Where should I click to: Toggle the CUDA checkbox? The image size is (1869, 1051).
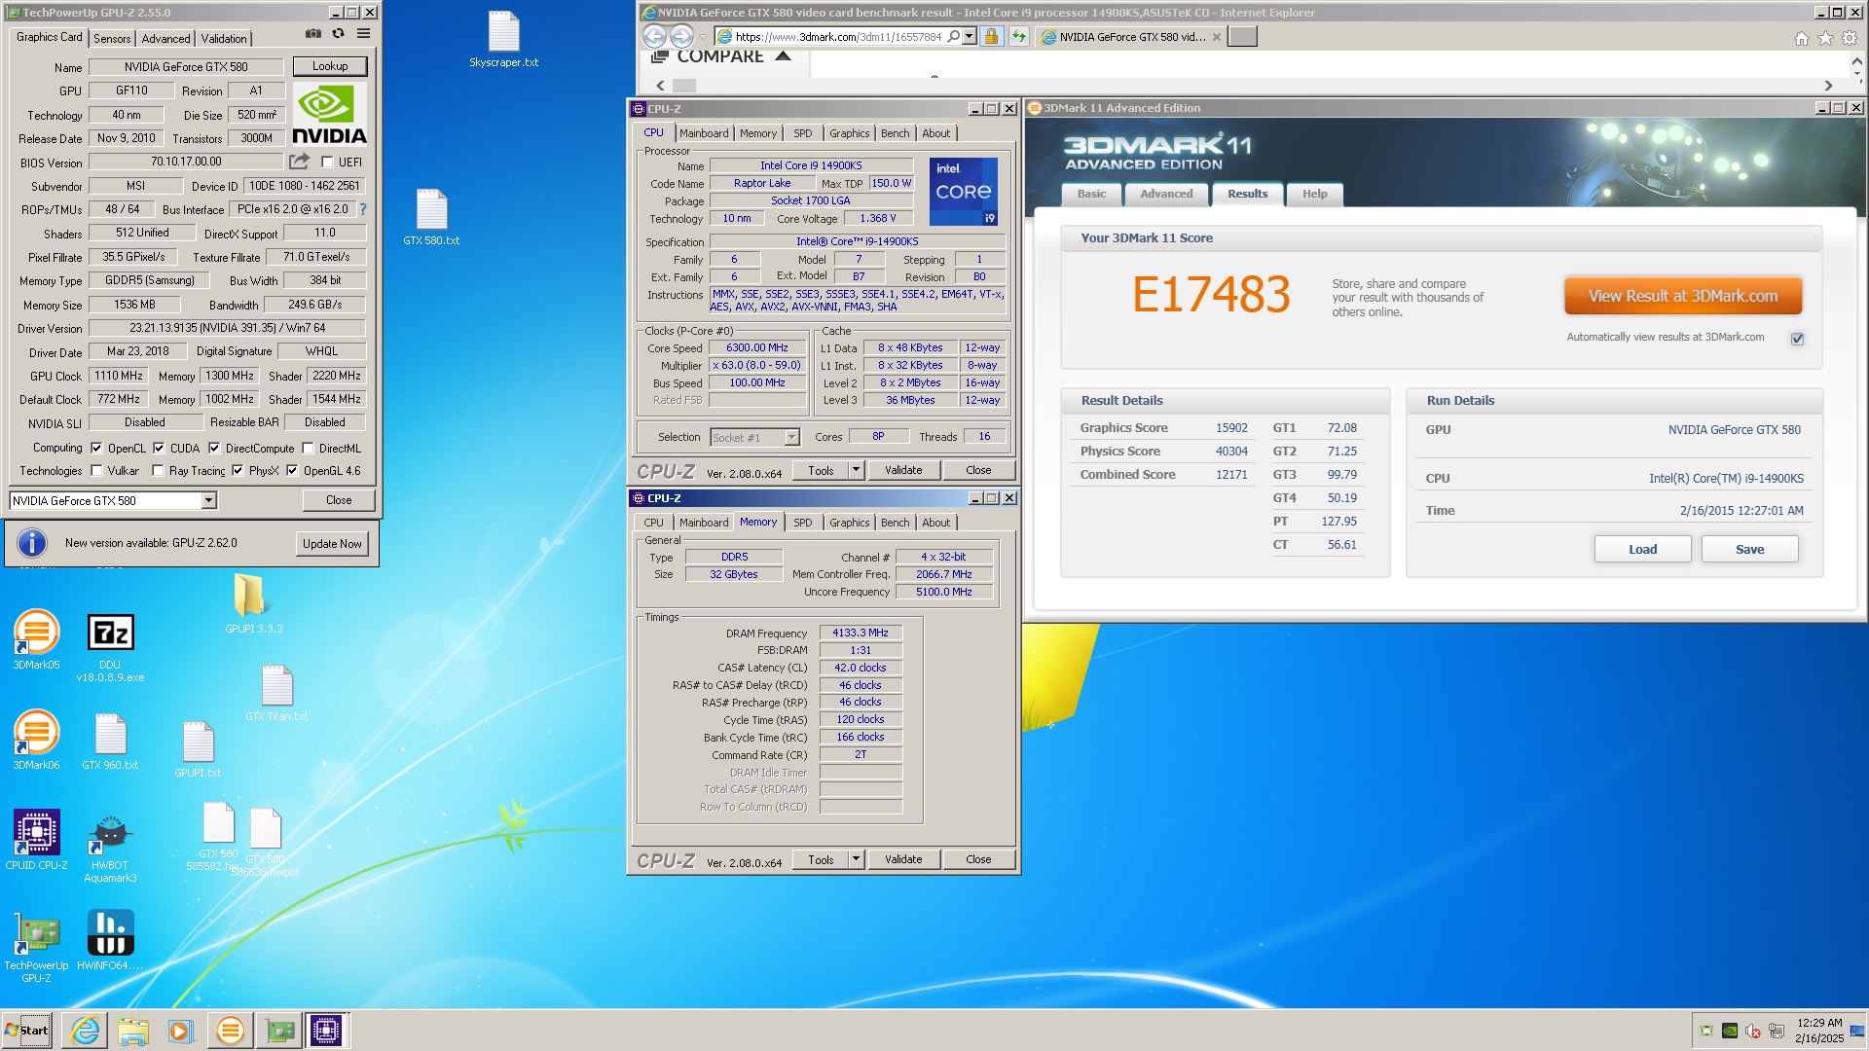[x=159, y=449]
